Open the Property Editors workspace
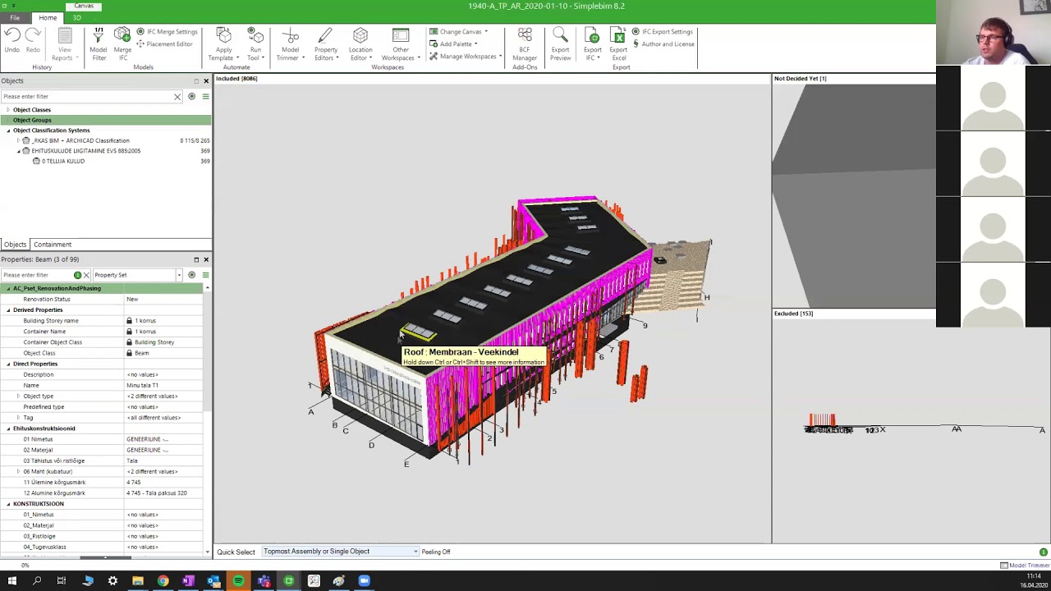 coord(325,44)
